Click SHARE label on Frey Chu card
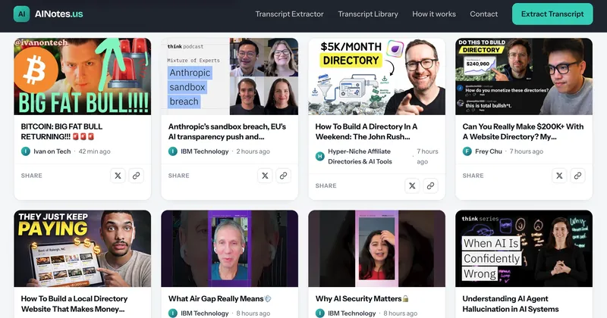Image resolution: width=607 pixels, height=318 pixels. pos(473,176)
